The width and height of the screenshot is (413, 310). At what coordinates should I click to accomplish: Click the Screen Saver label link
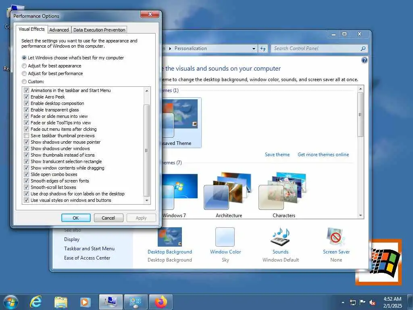[x=336, y=252]
